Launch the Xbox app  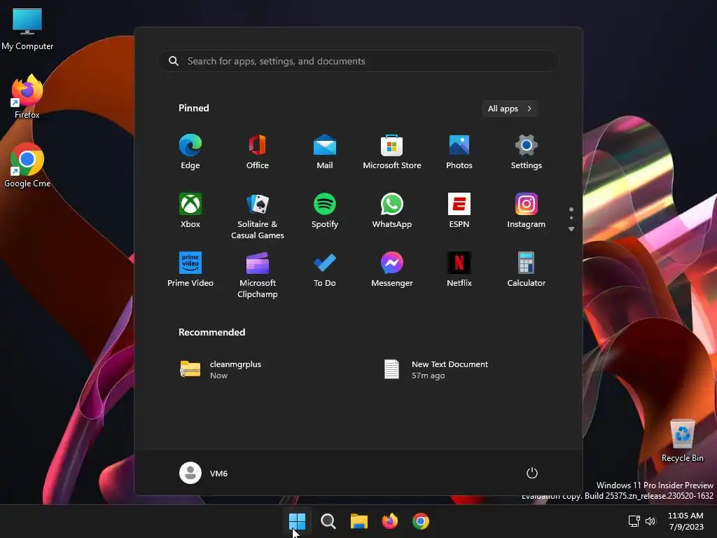click(190, 210)
